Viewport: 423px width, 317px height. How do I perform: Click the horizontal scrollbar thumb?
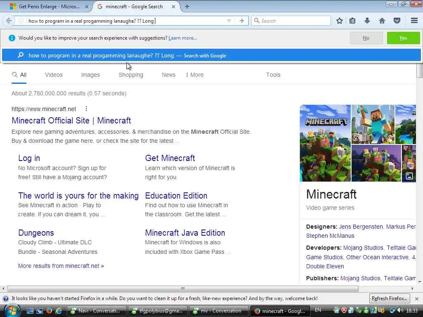tap(183, 289)
